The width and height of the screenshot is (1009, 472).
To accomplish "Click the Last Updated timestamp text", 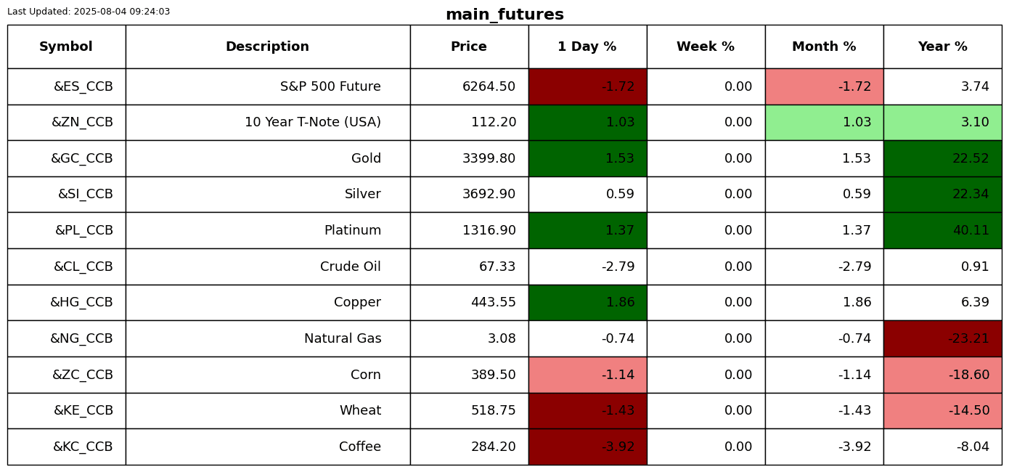I will tap(89, 12).
